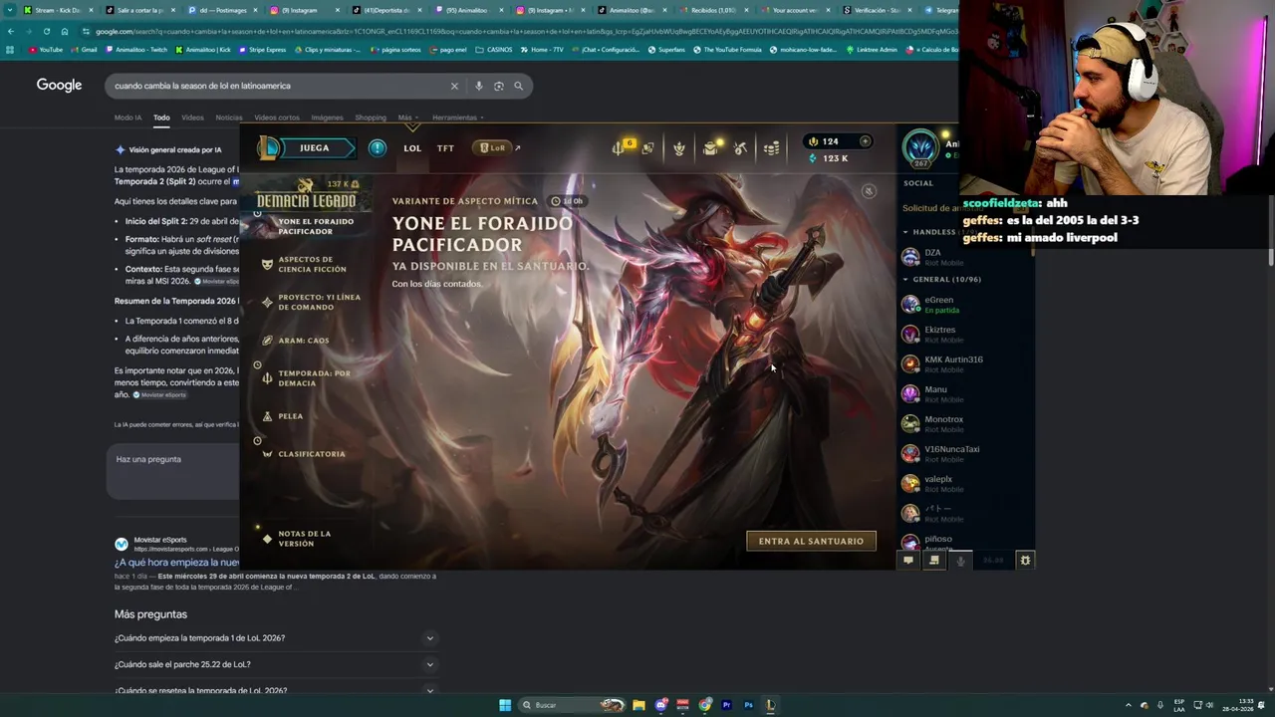Clear the Google search box with X

coord(454,86)
